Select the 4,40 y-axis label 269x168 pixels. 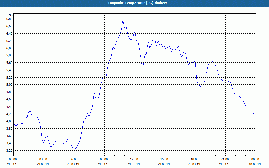(9, 107)
